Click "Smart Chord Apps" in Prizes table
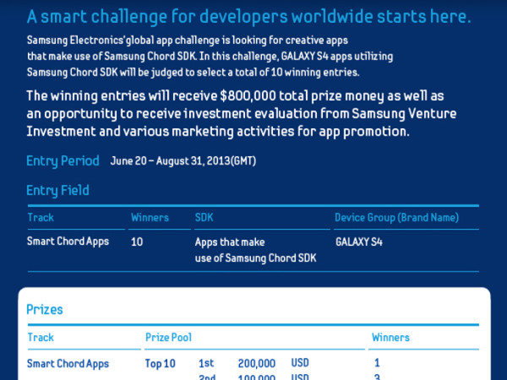Viewport: 507px width, 380px height. [68, 364]
